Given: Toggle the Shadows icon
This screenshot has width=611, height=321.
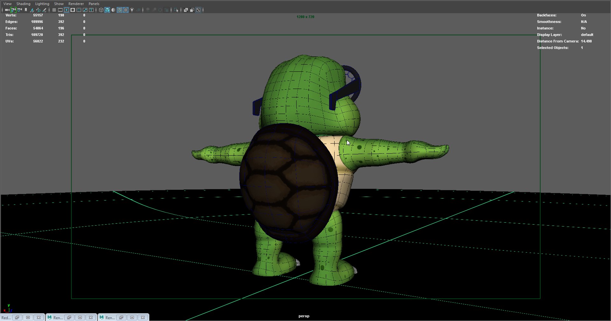Looking at the screenshot, I should pos(138,10).
